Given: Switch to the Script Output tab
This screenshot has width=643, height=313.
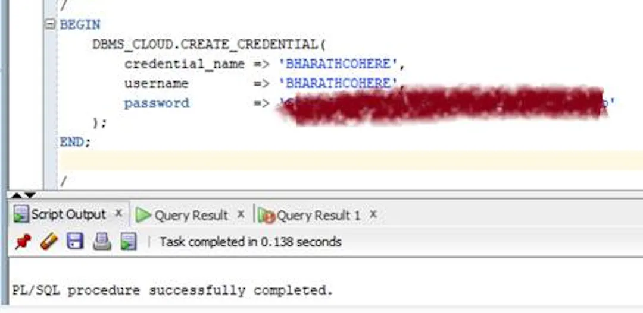Looking at the screenshot, I should click(68, 214).
